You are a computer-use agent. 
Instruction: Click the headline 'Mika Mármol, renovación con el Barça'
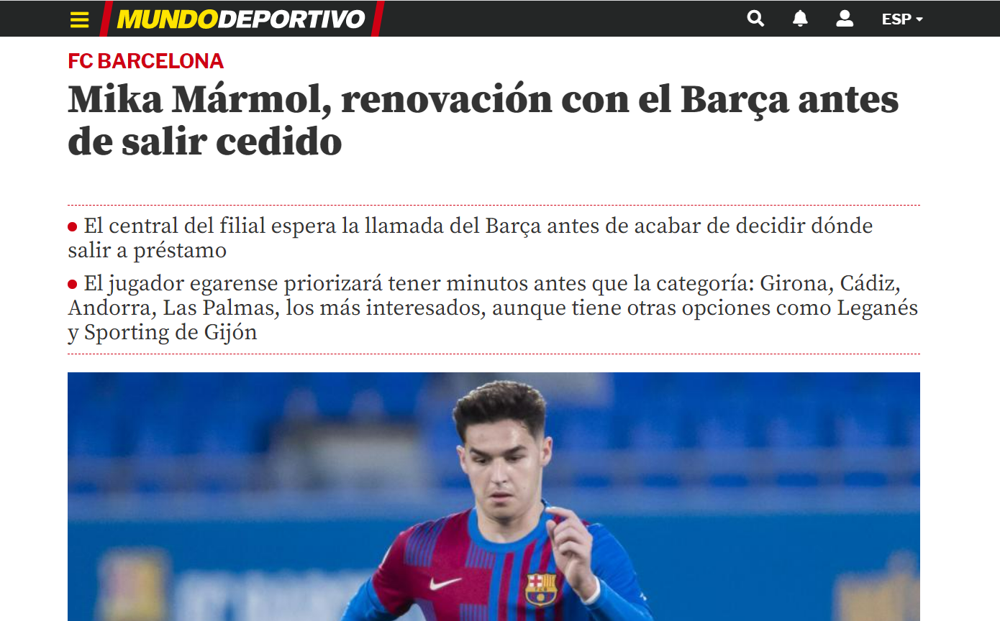click(x=483, y=121)
